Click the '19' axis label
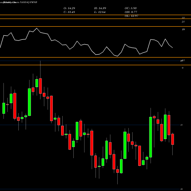Screen dimensions: 191x191 pyautogui.click(x=183, y=29)
